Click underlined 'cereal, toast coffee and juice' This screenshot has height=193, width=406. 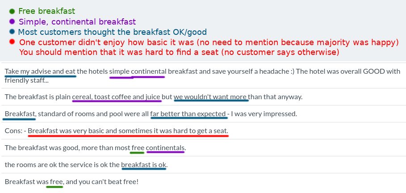pyautogui.click(x=116, y=97)
